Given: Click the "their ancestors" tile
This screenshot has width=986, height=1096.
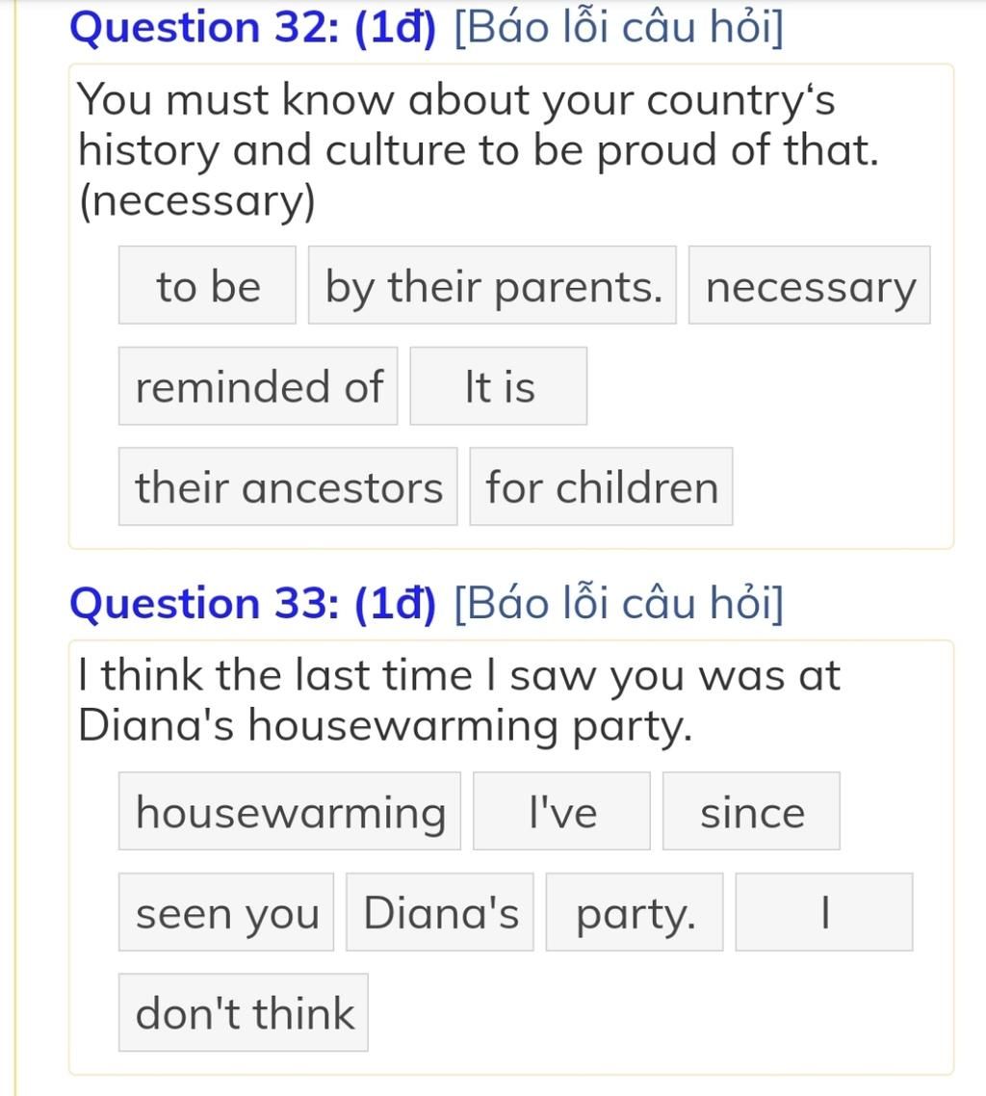Looking at the screenshot, I should pos(288,486).
